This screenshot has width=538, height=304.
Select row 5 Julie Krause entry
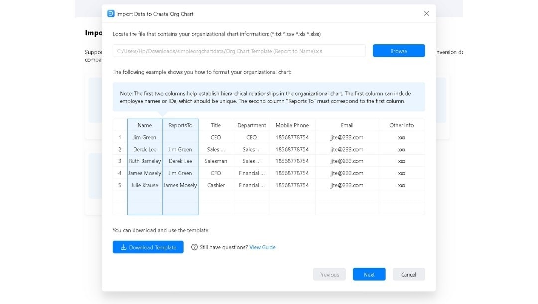coord(144,185)
